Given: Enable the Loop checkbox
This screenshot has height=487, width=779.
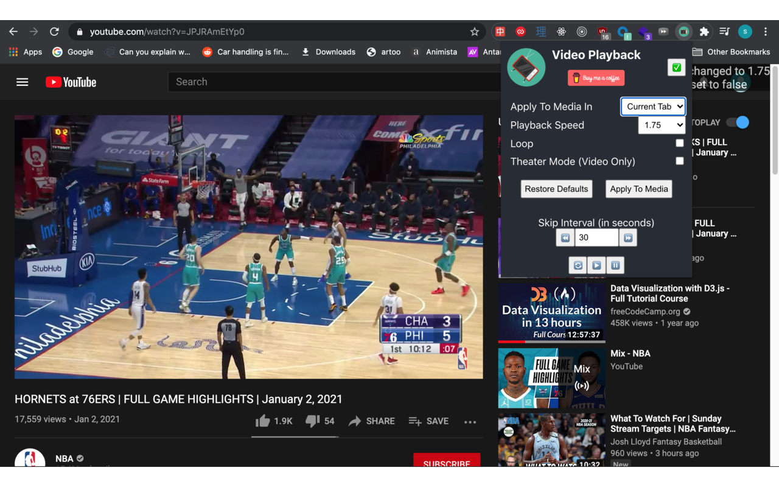Looking at the screenshot, I should (x=679, y=143).
